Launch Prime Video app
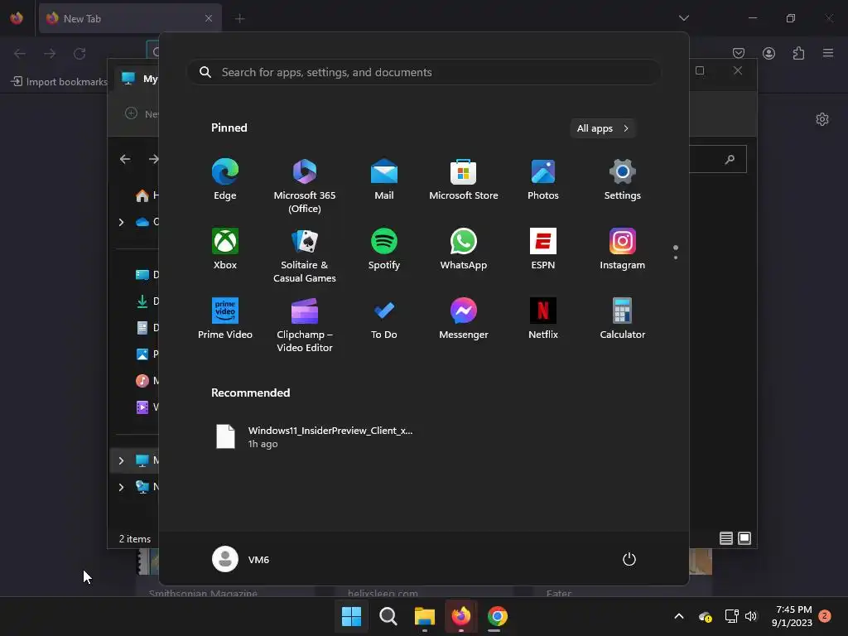848x636 pixels. coord(225,319)
